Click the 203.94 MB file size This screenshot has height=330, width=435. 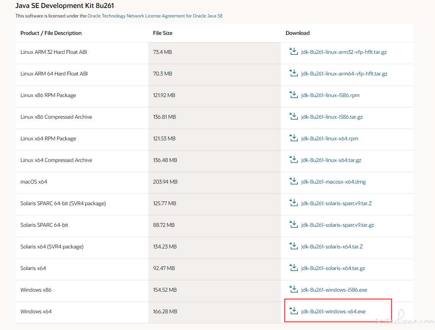(x=165, y=182)
